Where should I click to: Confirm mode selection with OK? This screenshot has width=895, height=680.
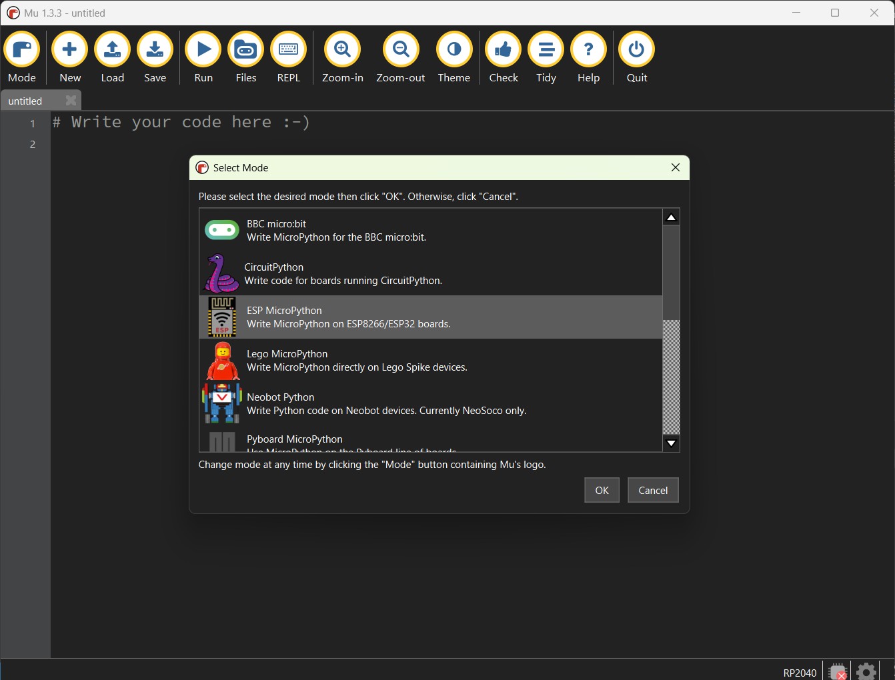pos(602,490)
